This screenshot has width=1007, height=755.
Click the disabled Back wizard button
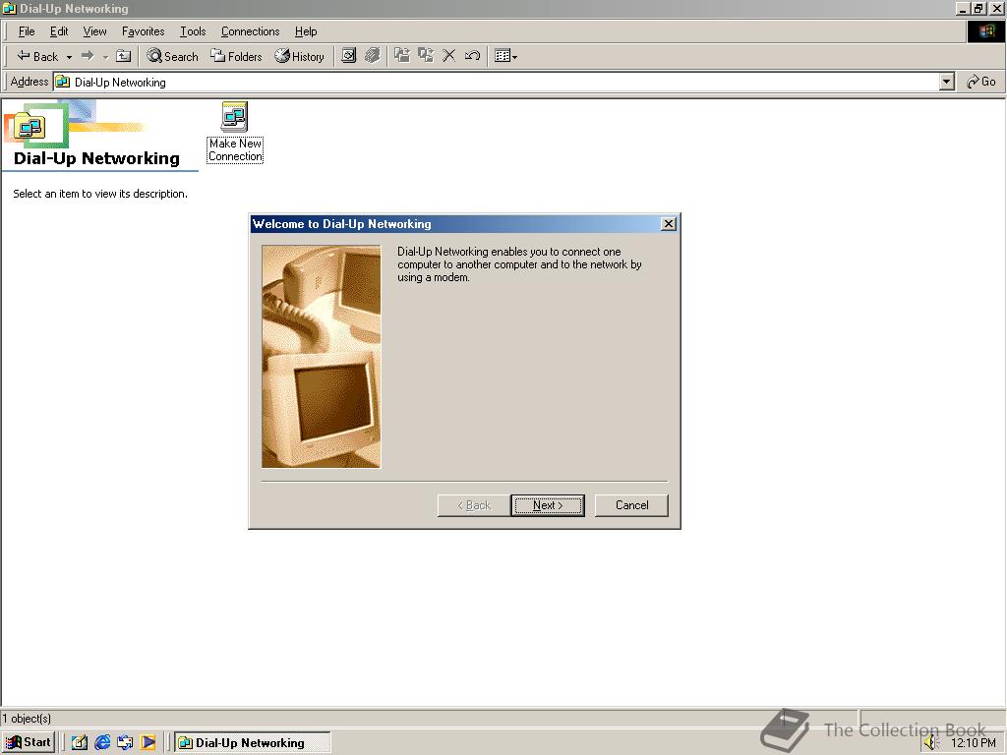474,505
